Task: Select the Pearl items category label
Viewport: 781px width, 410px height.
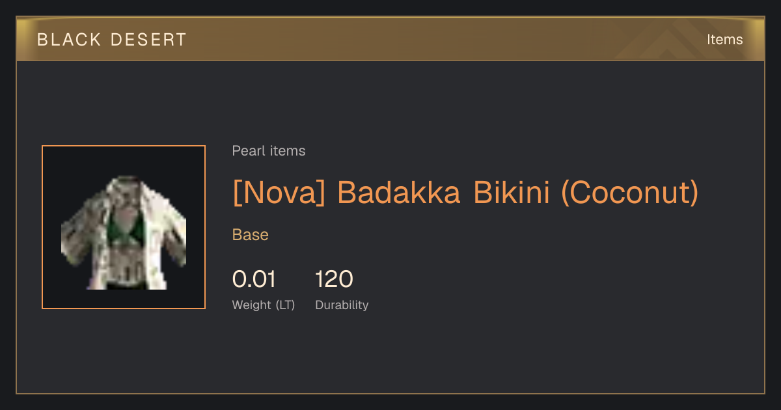Action: point(268,151)
